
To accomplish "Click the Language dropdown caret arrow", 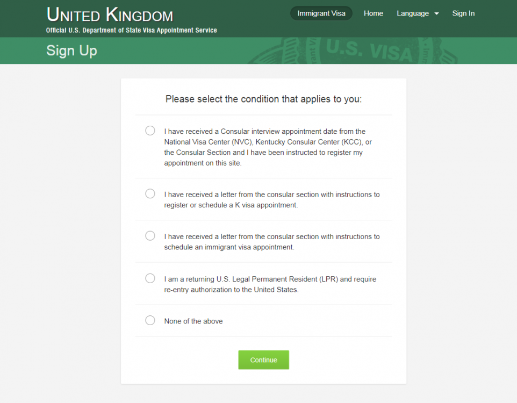I will [436, 14].
